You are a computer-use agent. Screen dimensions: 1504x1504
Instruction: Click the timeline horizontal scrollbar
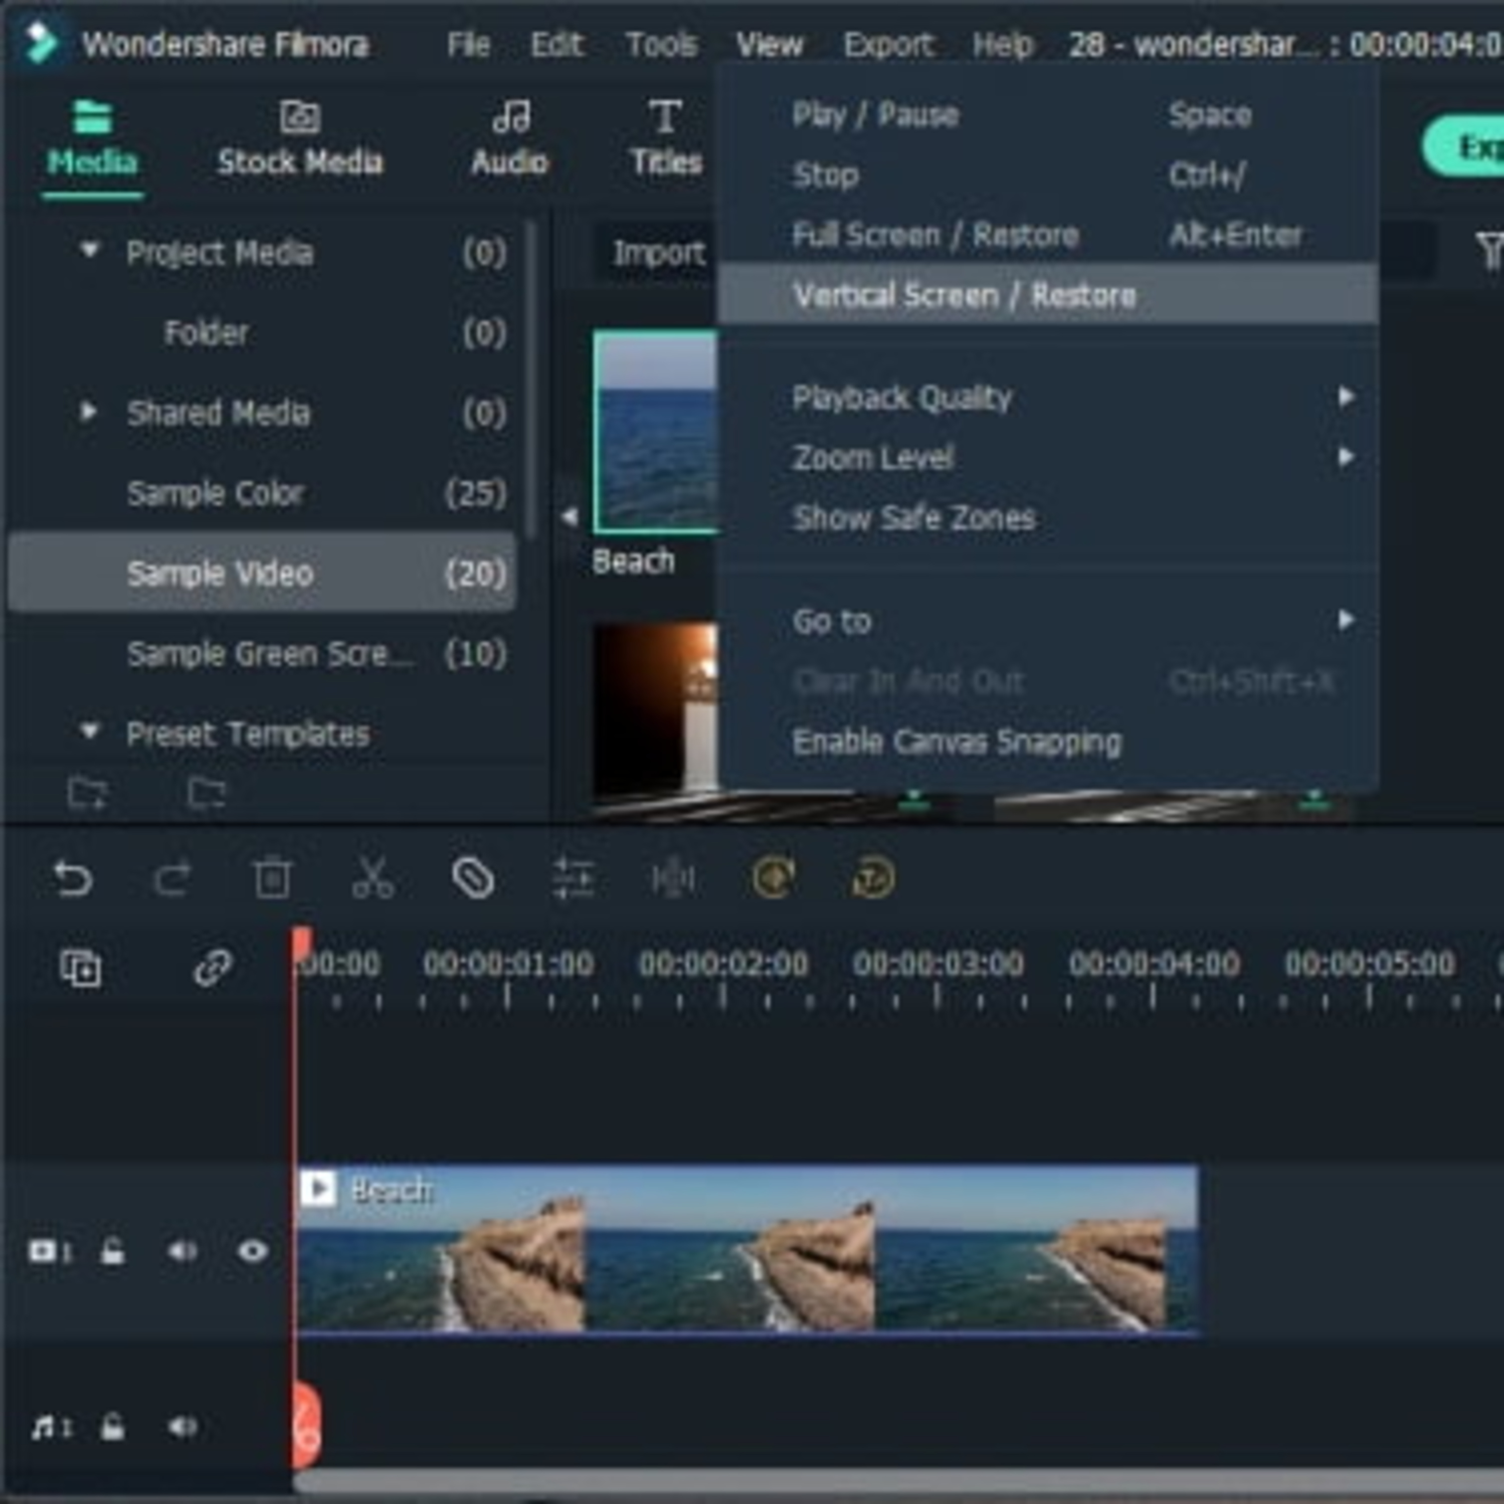click(x=898, y=1480)
